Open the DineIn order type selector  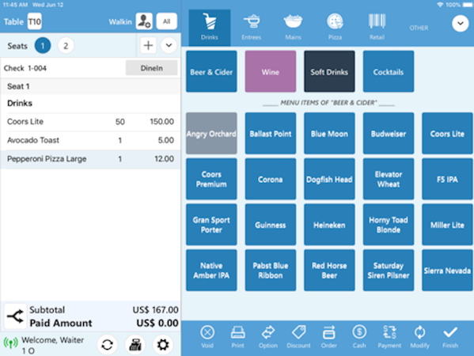(x=151, y=68)
